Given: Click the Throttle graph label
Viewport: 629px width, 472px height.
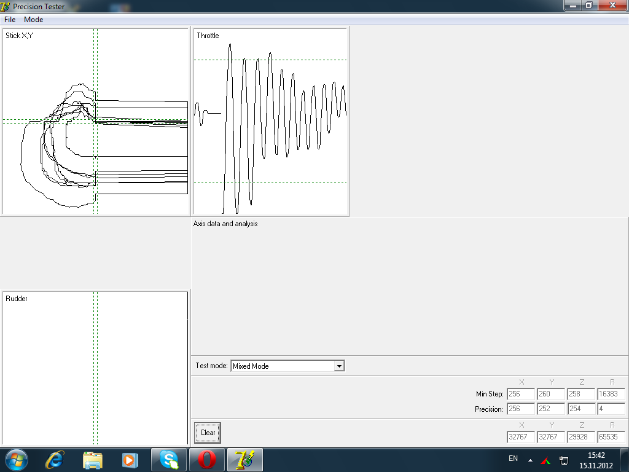Looking at the screenshot, I should click(208, 35).
